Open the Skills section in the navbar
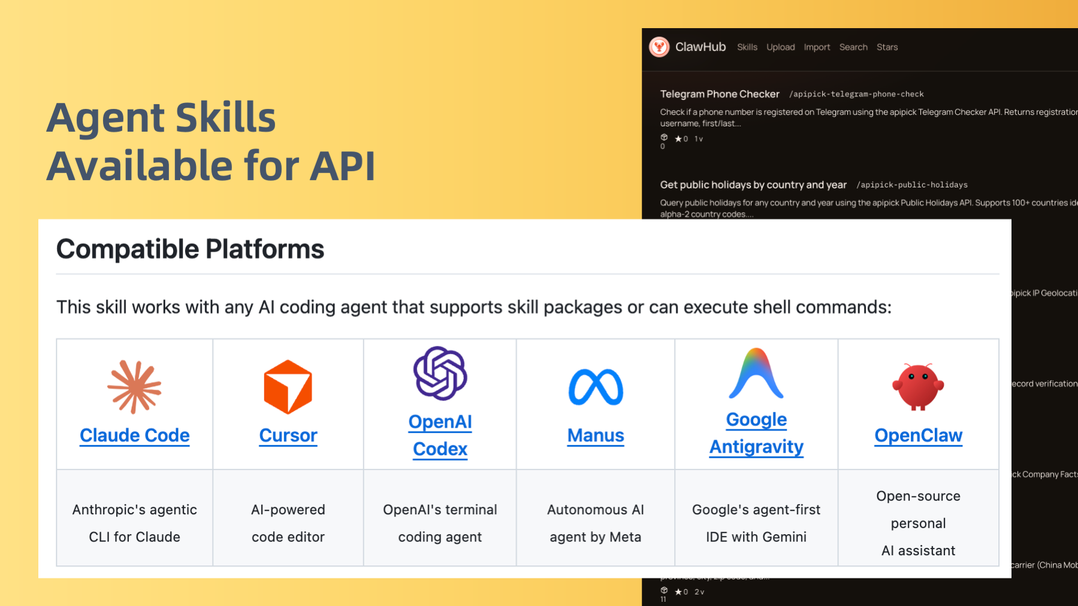The height and width of the screenshot is (606, 1078). pos(747,47)
